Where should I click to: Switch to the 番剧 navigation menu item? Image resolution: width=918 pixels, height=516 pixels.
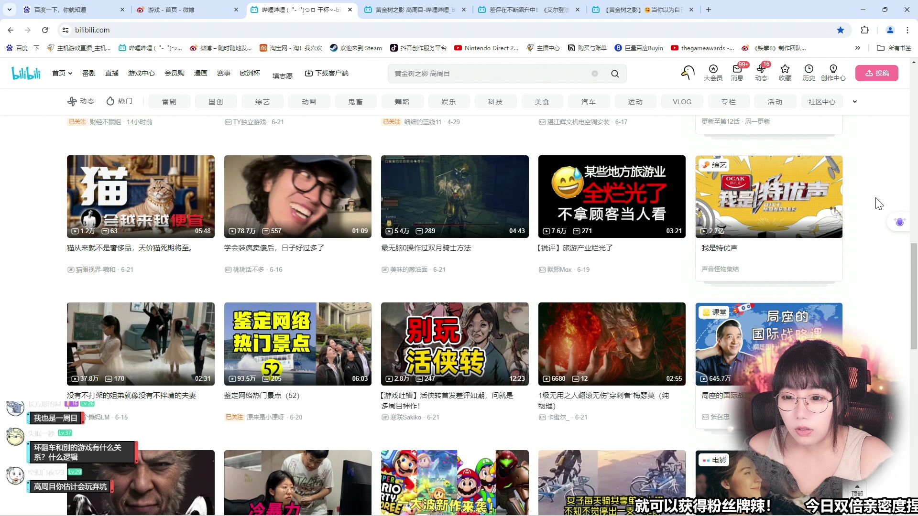(89, 73)
